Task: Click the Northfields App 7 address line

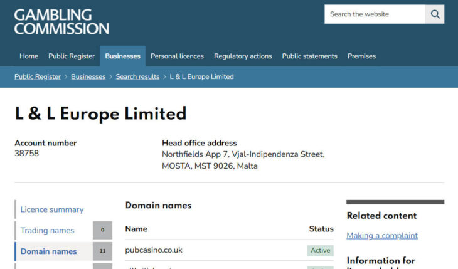Action: [x=243, y=154]
